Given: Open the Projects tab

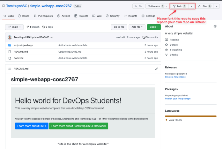Looking at the screenshot, I should pyautogui.click(x=81, y=16).
